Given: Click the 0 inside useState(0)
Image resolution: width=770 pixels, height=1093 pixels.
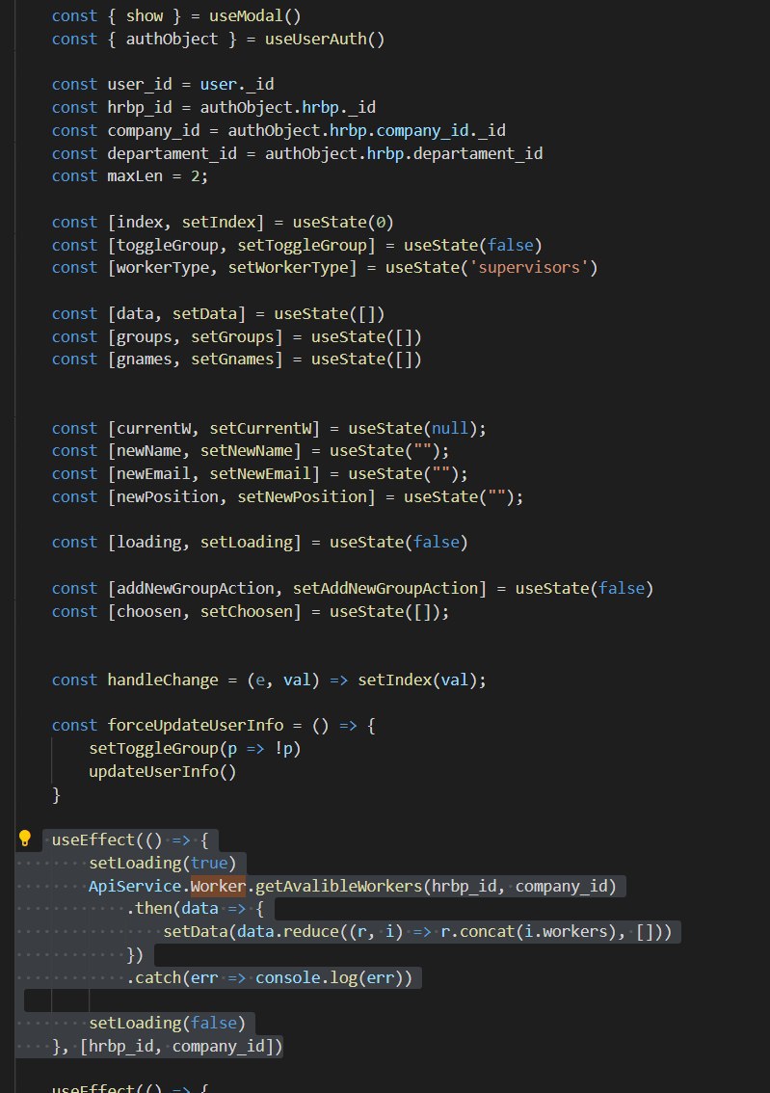Looking at the screenshot, I should point(381,222).
